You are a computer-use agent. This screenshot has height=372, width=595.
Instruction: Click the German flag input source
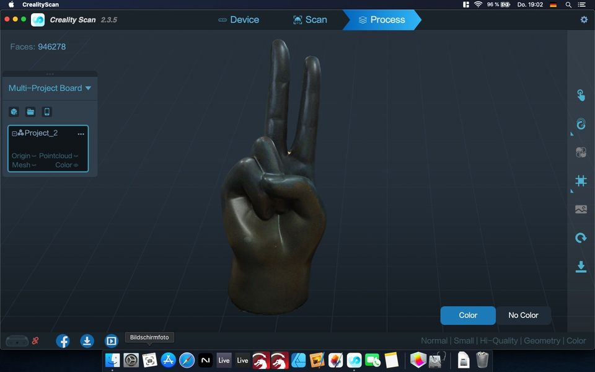(553, 4)
